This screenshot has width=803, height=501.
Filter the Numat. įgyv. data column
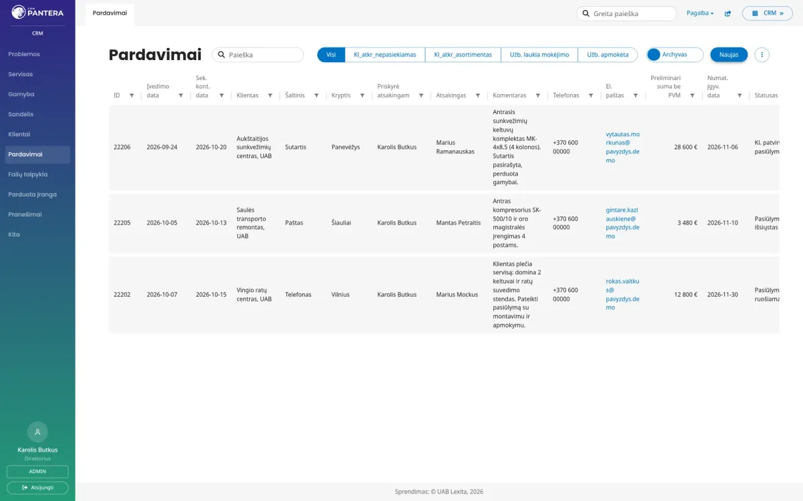tap(739, 96)
